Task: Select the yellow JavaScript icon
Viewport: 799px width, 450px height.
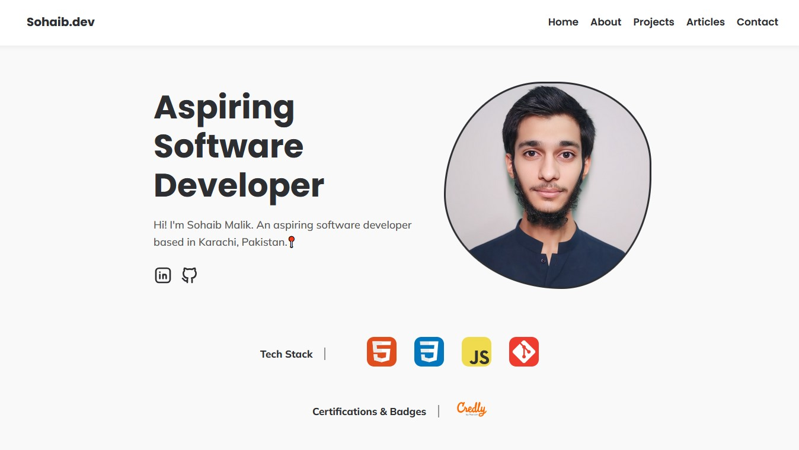Action: pos(476,351)
